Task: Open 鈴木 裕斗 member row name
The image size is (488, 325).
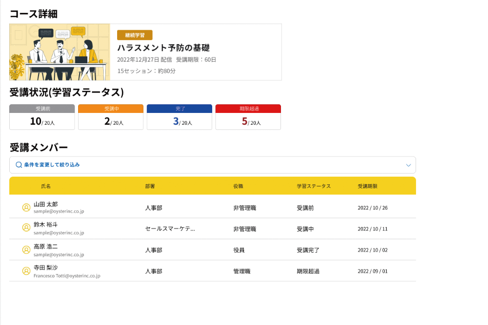Action: [46, 224]
